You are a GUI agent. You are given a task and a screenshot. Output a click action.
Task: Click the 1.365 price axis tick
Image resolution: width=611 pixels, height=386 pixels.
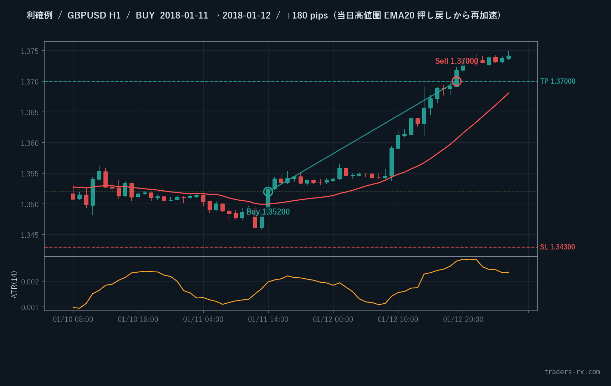coord(30,112)
